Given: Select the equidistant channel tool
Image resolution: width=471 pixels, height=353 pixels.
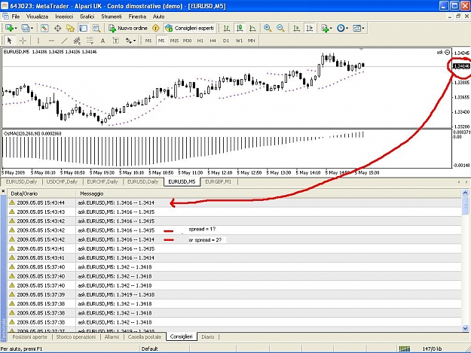Looking at the screenshot, I should (x=77, y=41).
